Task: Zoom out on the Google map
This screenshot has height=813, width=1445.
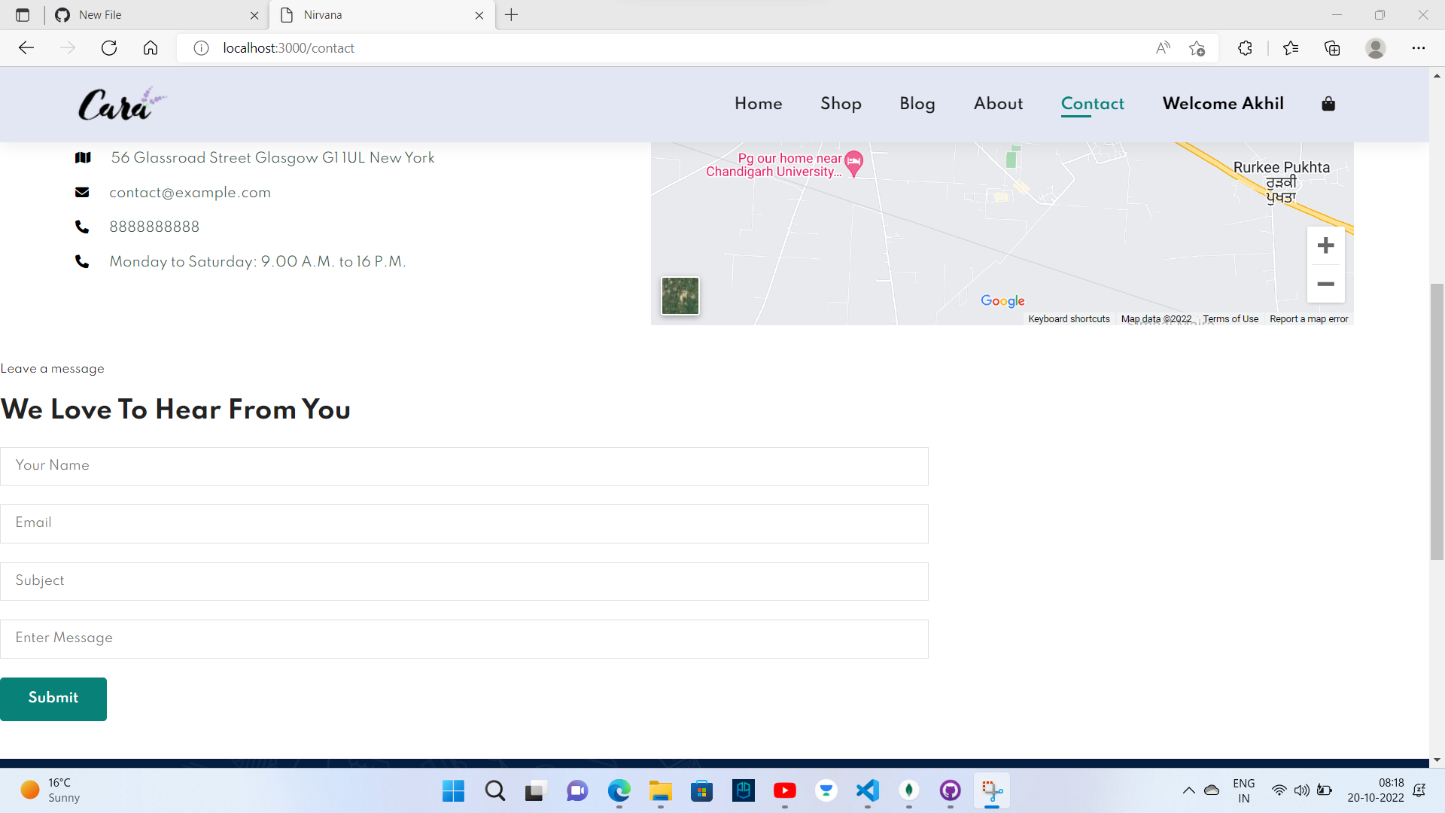Action: click(1325, 285)
